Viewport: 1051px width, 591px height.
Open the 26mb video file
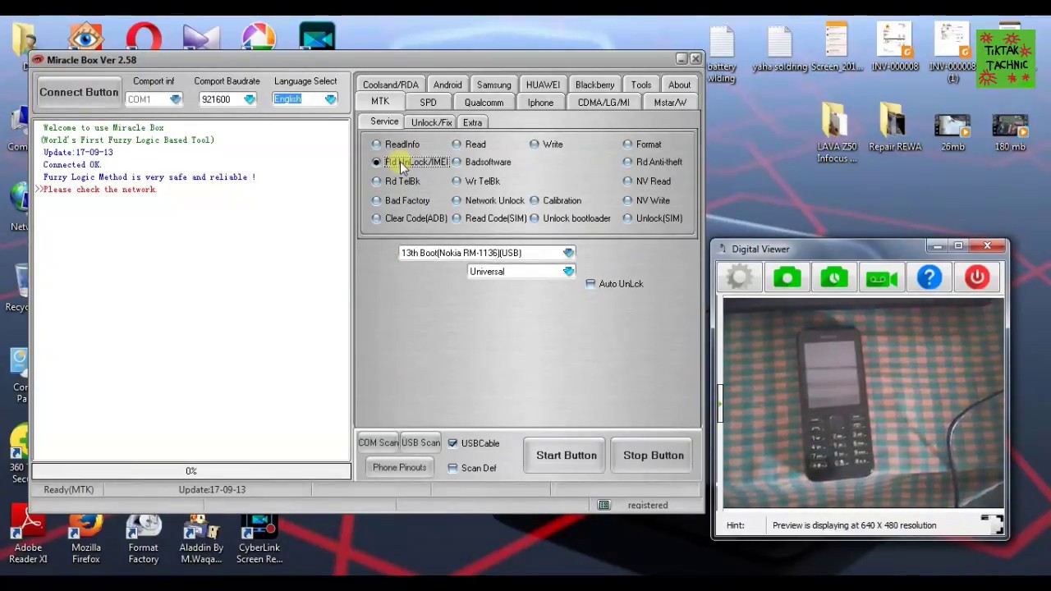(952, 131)
